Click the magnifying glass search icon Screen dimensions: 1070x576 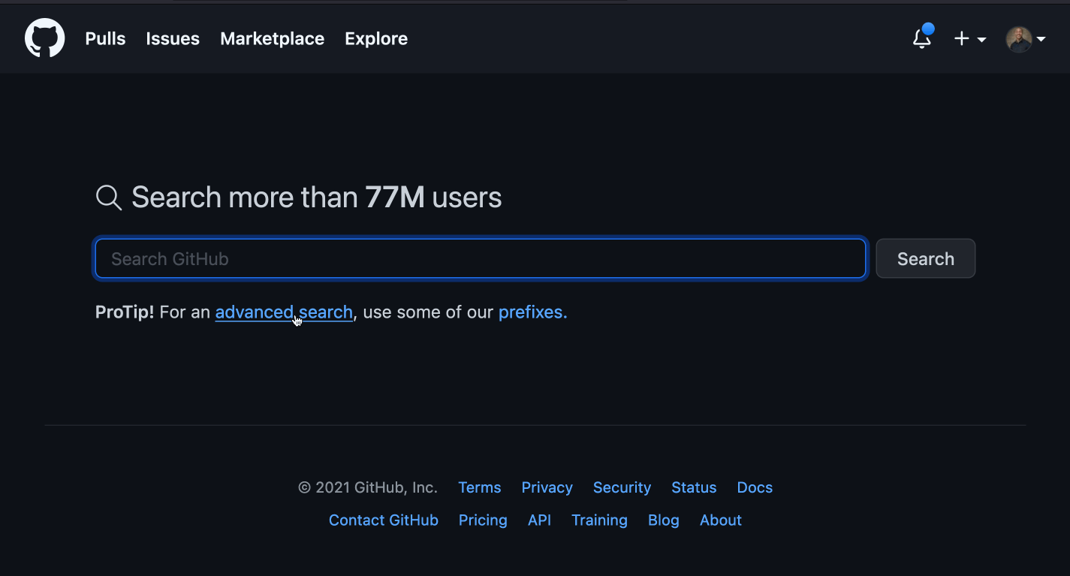coord(109,198)
